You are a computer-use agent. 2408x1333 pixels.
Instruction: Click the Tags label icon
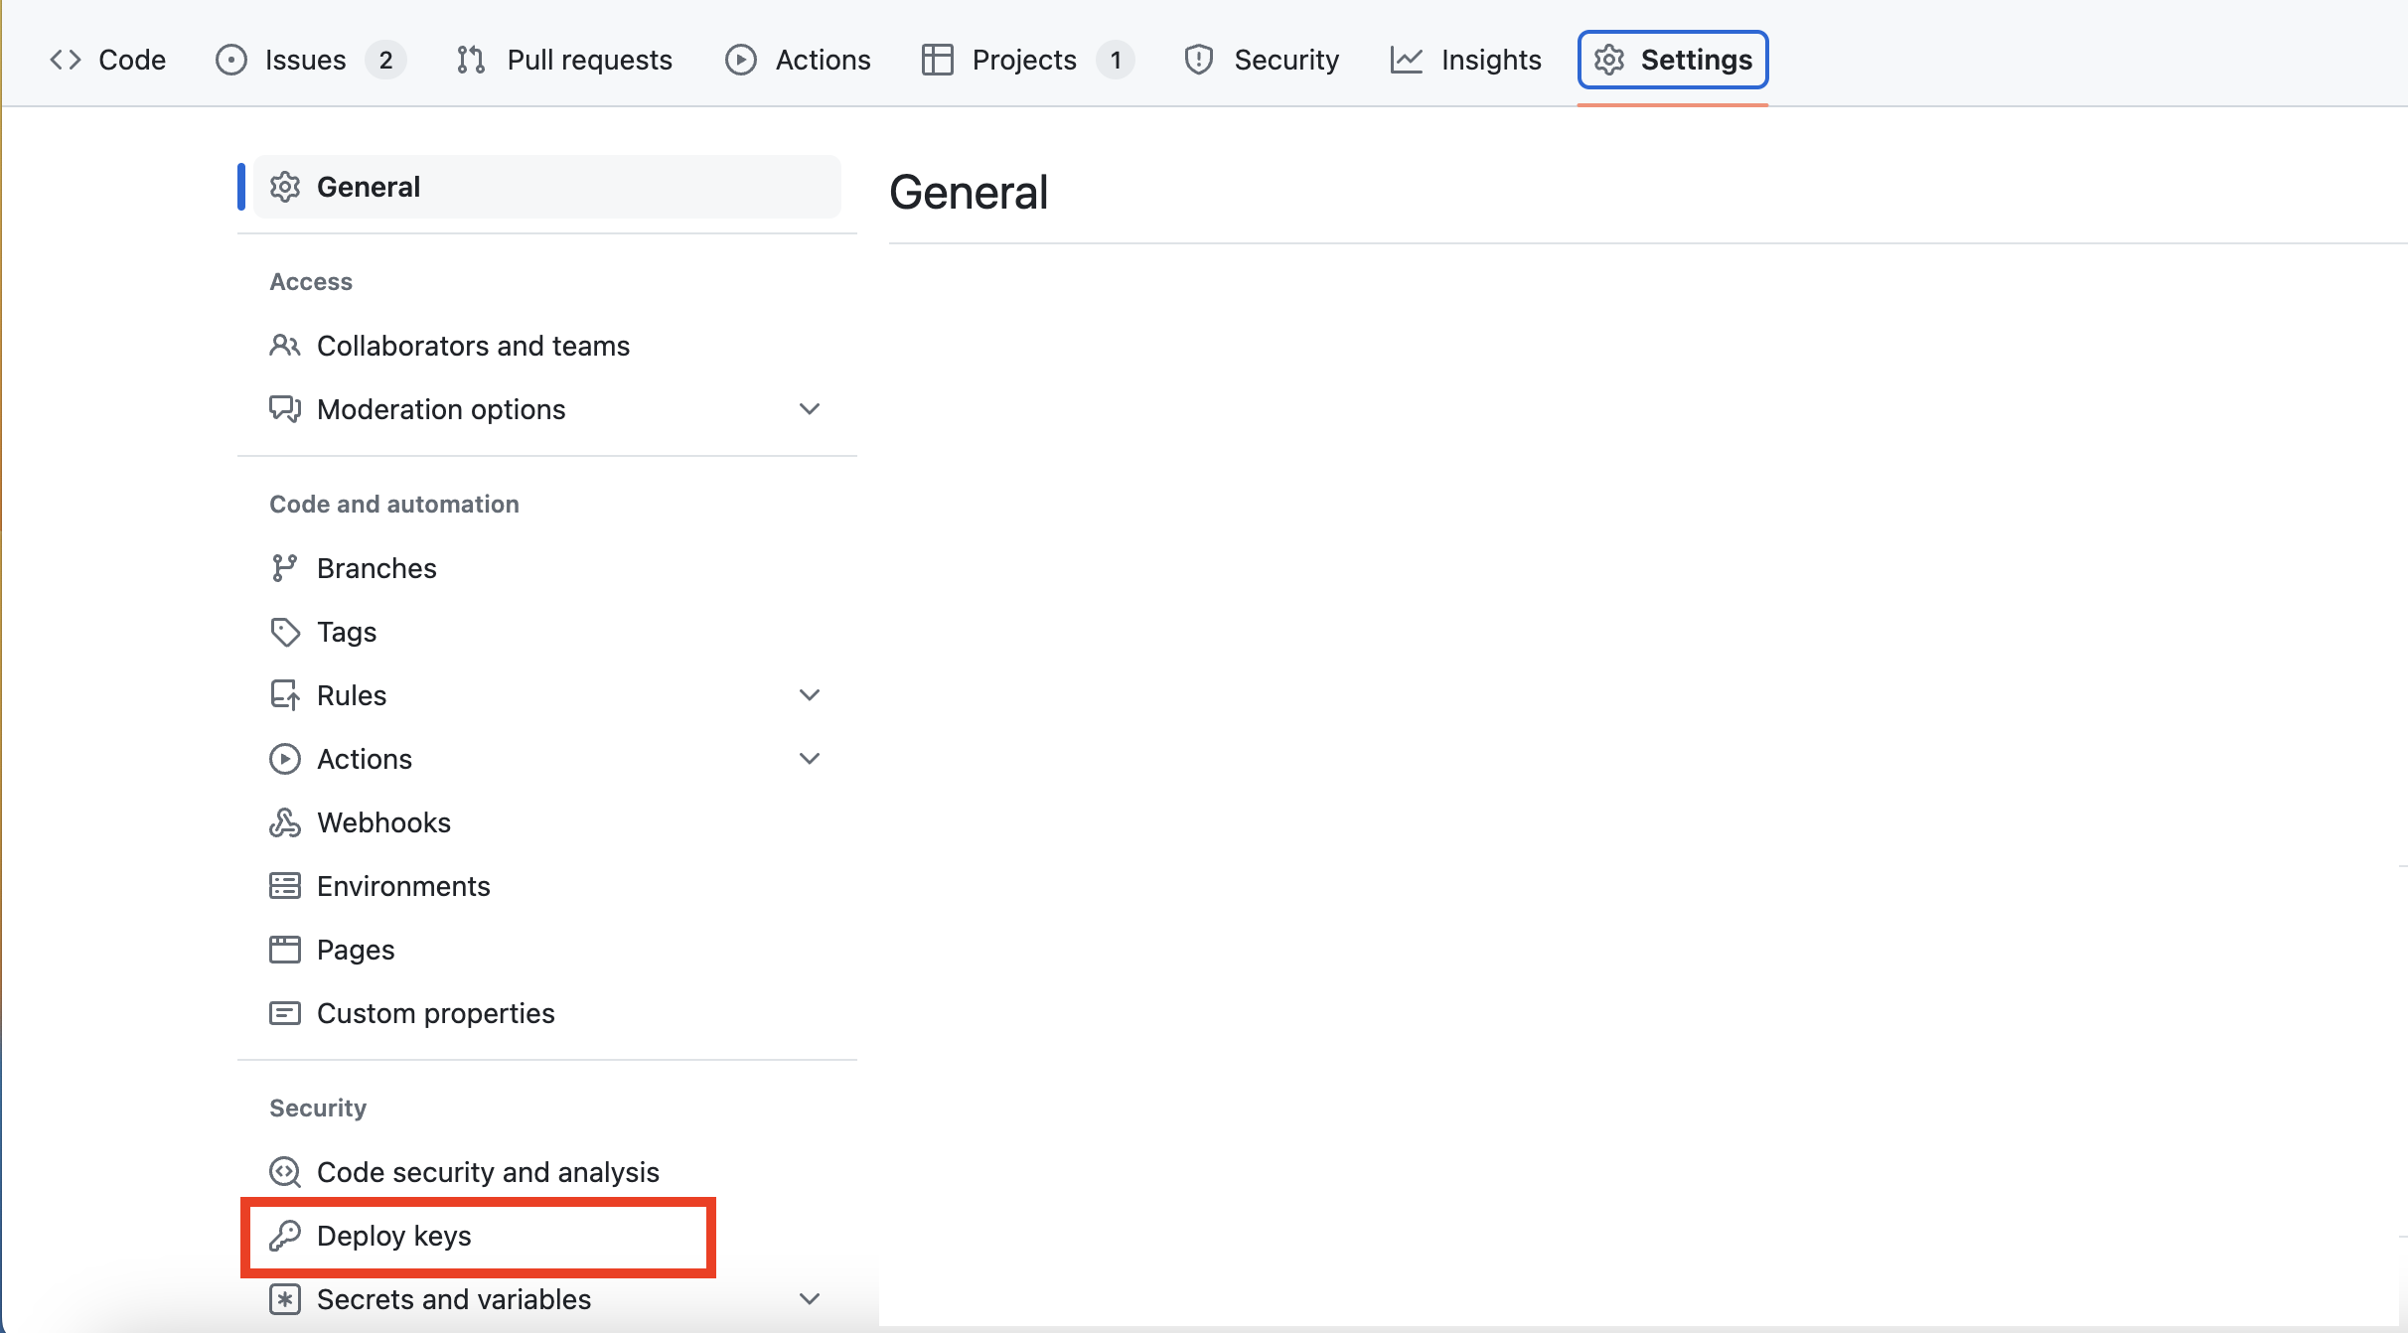(x=285, y=632)
